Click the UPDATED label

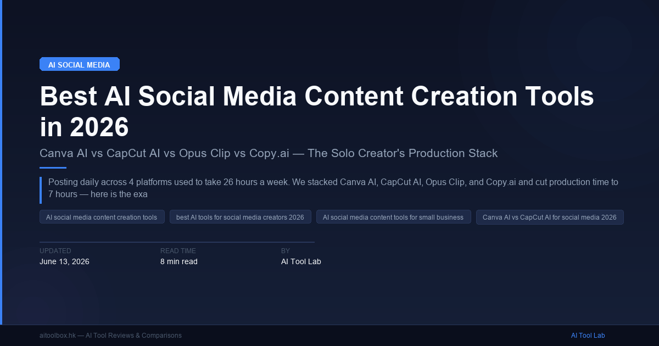coord(55,251)
